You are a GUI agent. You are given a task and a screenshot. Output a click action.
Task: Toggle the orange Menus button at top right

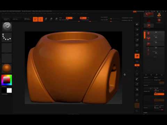[135, 11]
